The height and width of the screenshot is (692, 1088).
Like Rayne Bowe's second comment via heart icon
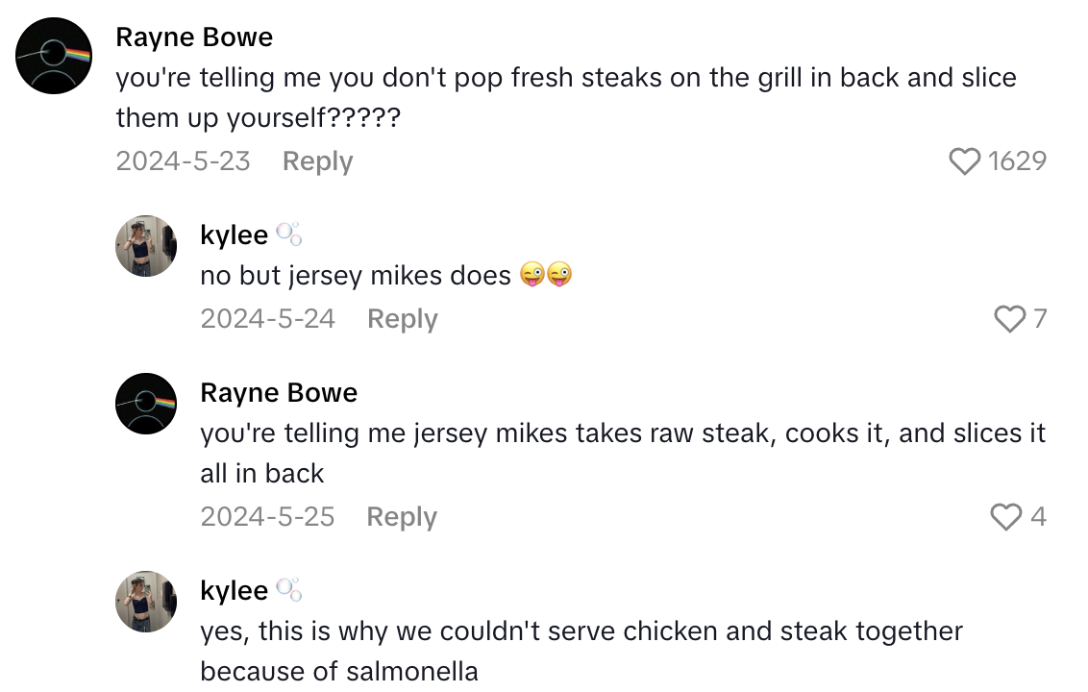[1007, 517]
